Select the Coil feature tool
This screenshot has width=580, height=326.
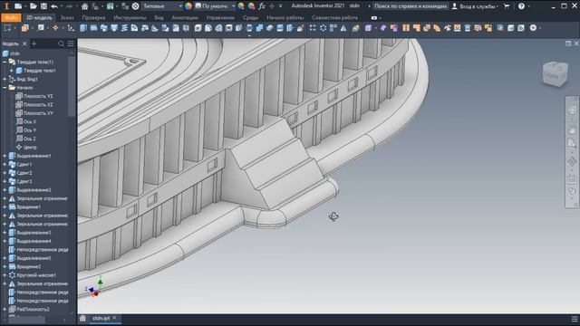(x=124, y=28)
